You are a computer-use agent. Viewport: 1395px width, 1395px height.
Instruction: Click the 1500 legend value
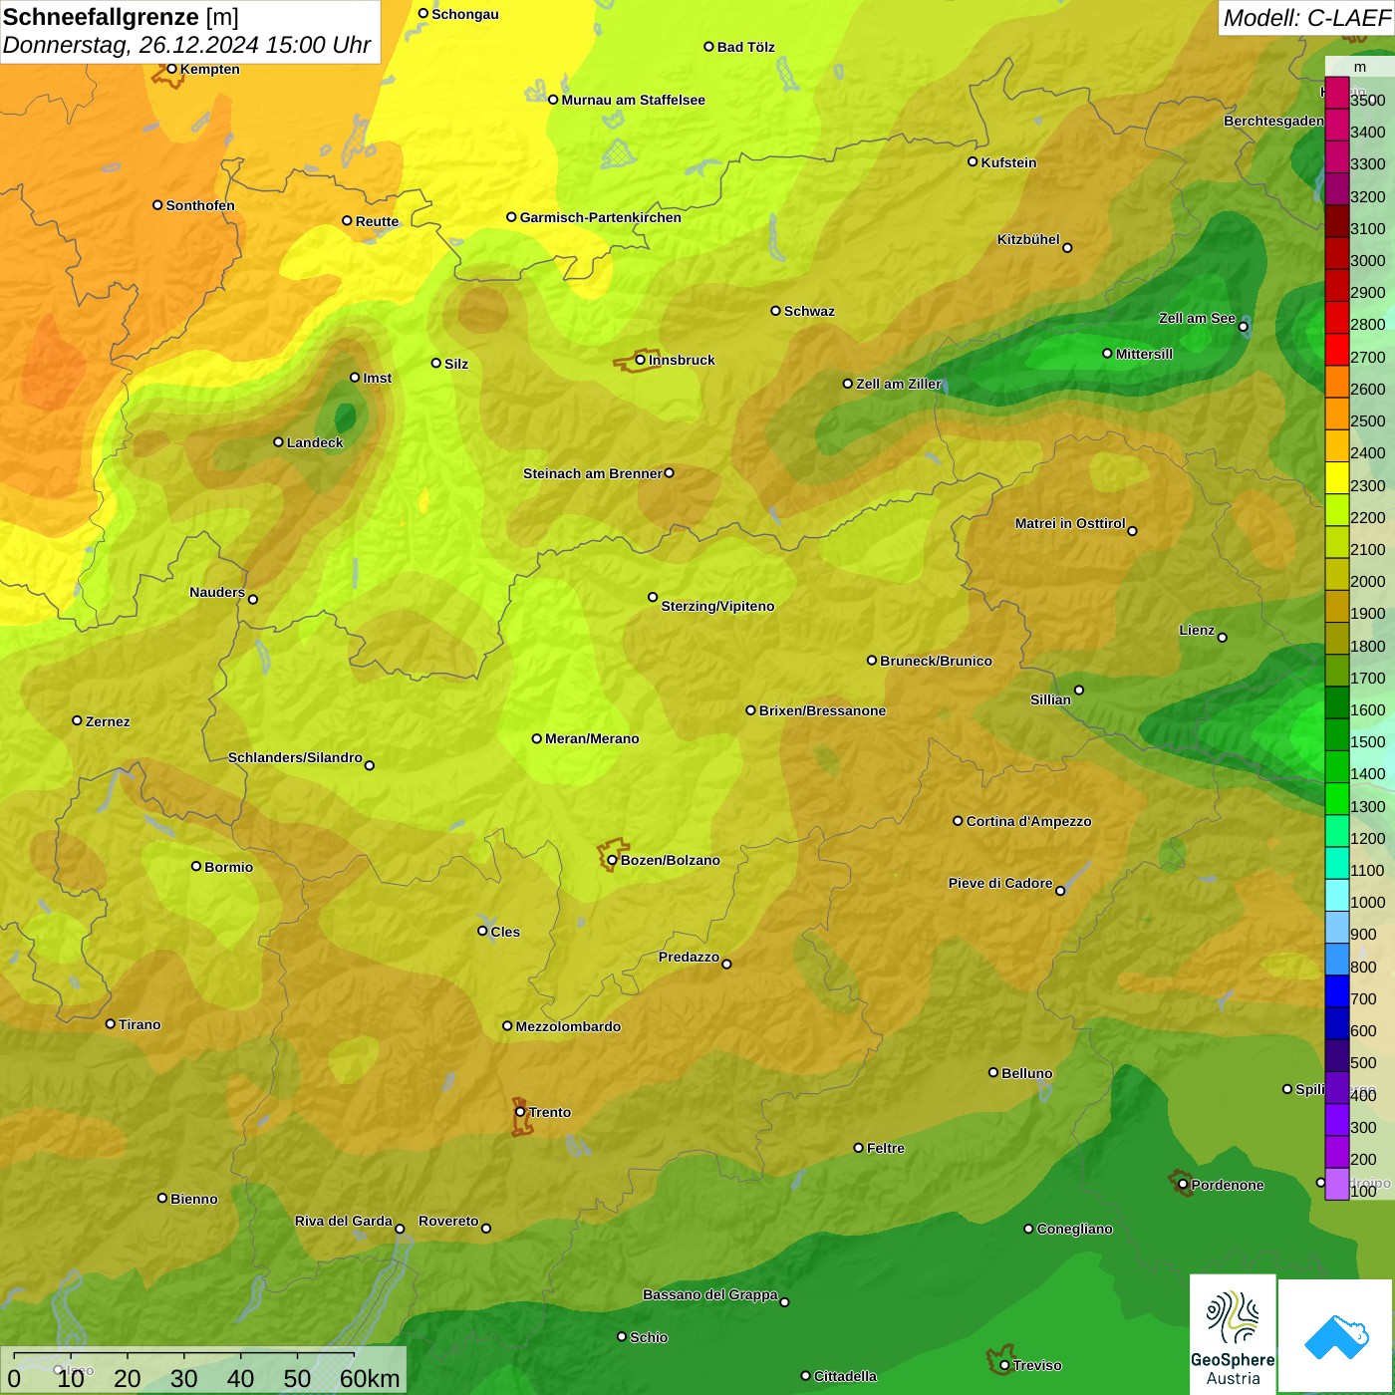1368,741
